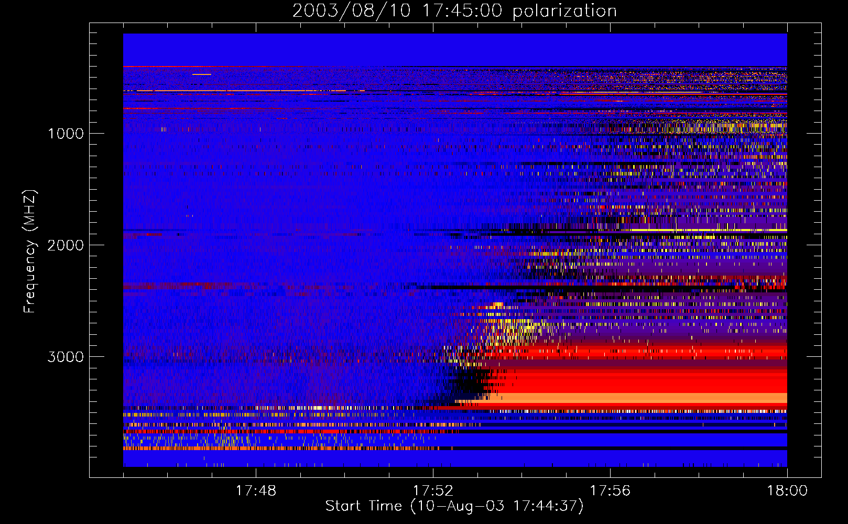Click the 2000 frequency tick label
Viewport: 848px width, 524px height.
click(x=66, y=245)
